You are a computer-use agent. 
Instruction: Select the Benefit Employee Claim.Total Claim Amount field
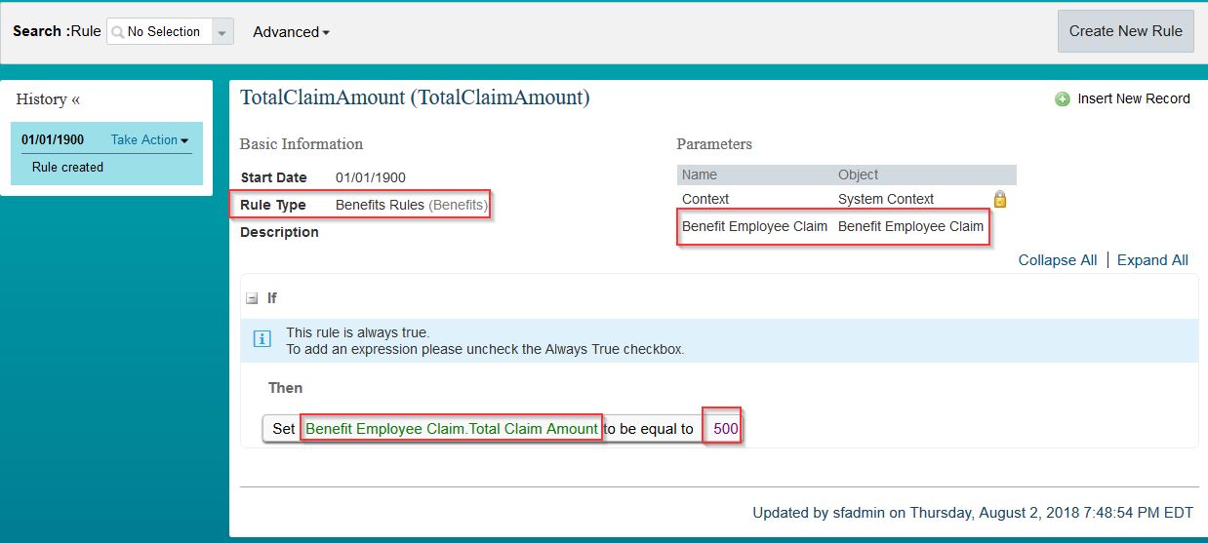point(452,429)
